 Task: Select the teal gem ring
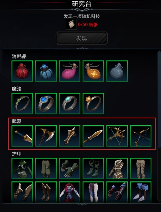70,104
